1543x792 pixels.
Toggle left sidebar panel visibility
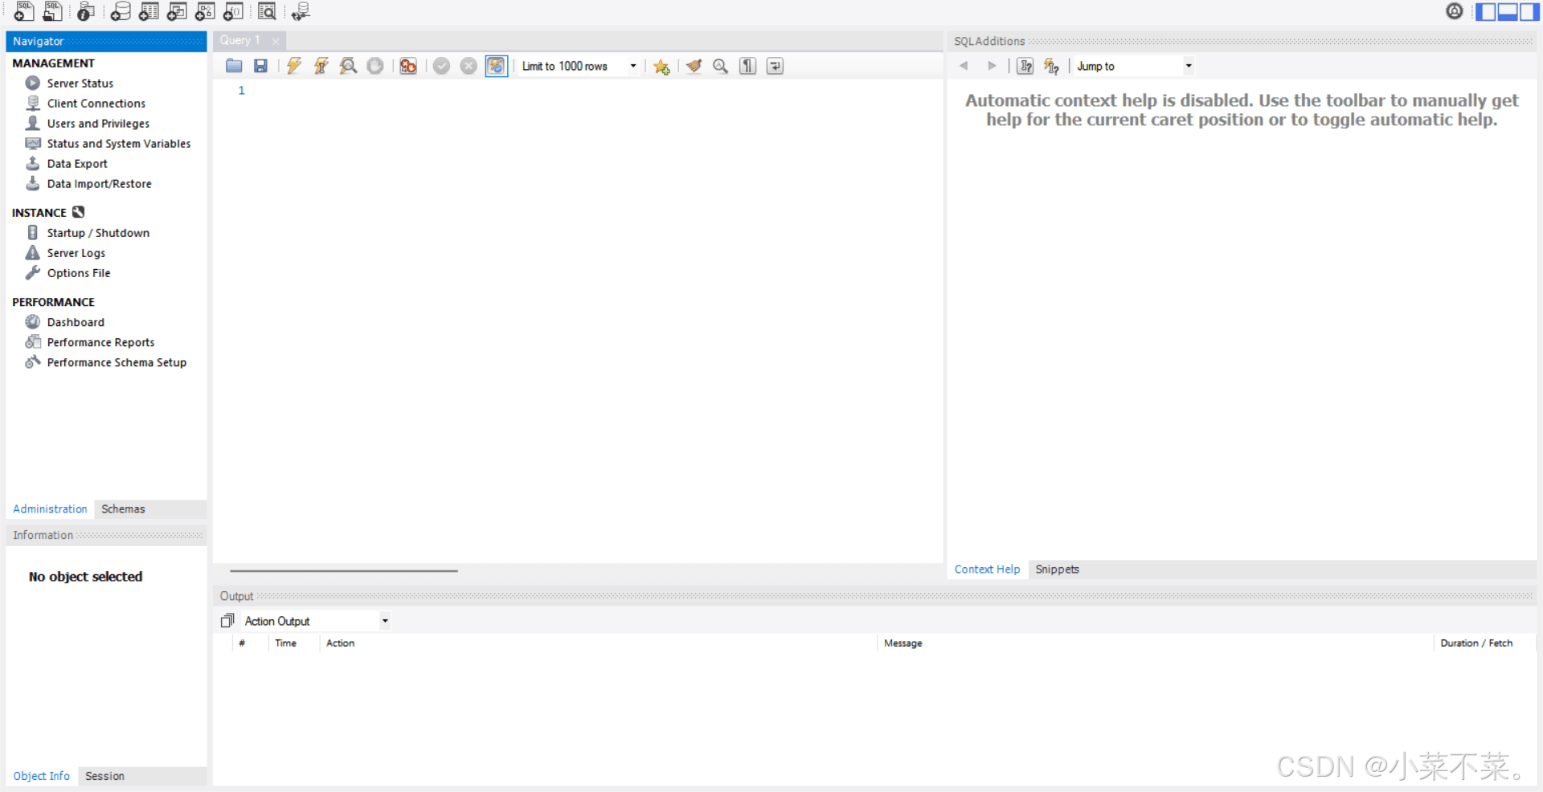pyautogui.click(x=1486, y=11)
